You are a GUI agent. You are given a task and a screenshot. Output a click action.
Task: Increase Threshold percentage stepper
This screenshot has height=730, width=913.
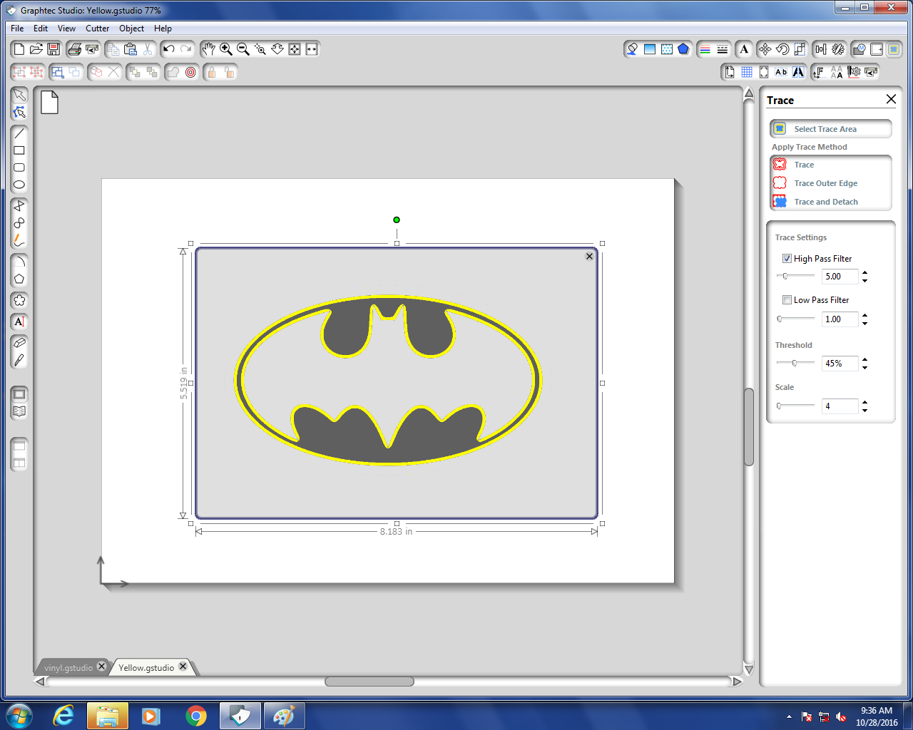(x=864, y=360)
